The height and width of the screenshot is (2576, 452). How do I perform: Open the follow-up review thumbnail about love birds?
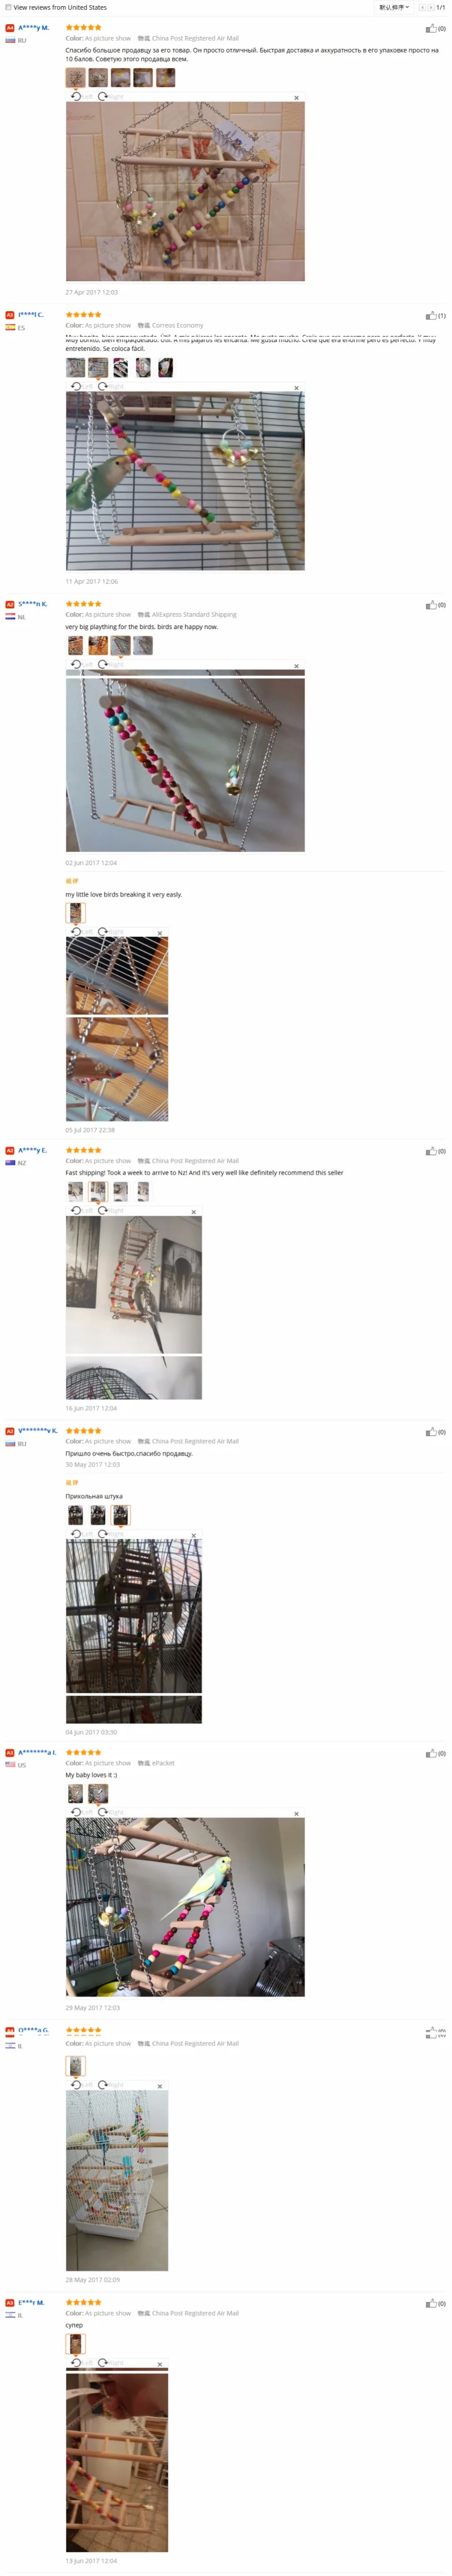pos(76,912)
